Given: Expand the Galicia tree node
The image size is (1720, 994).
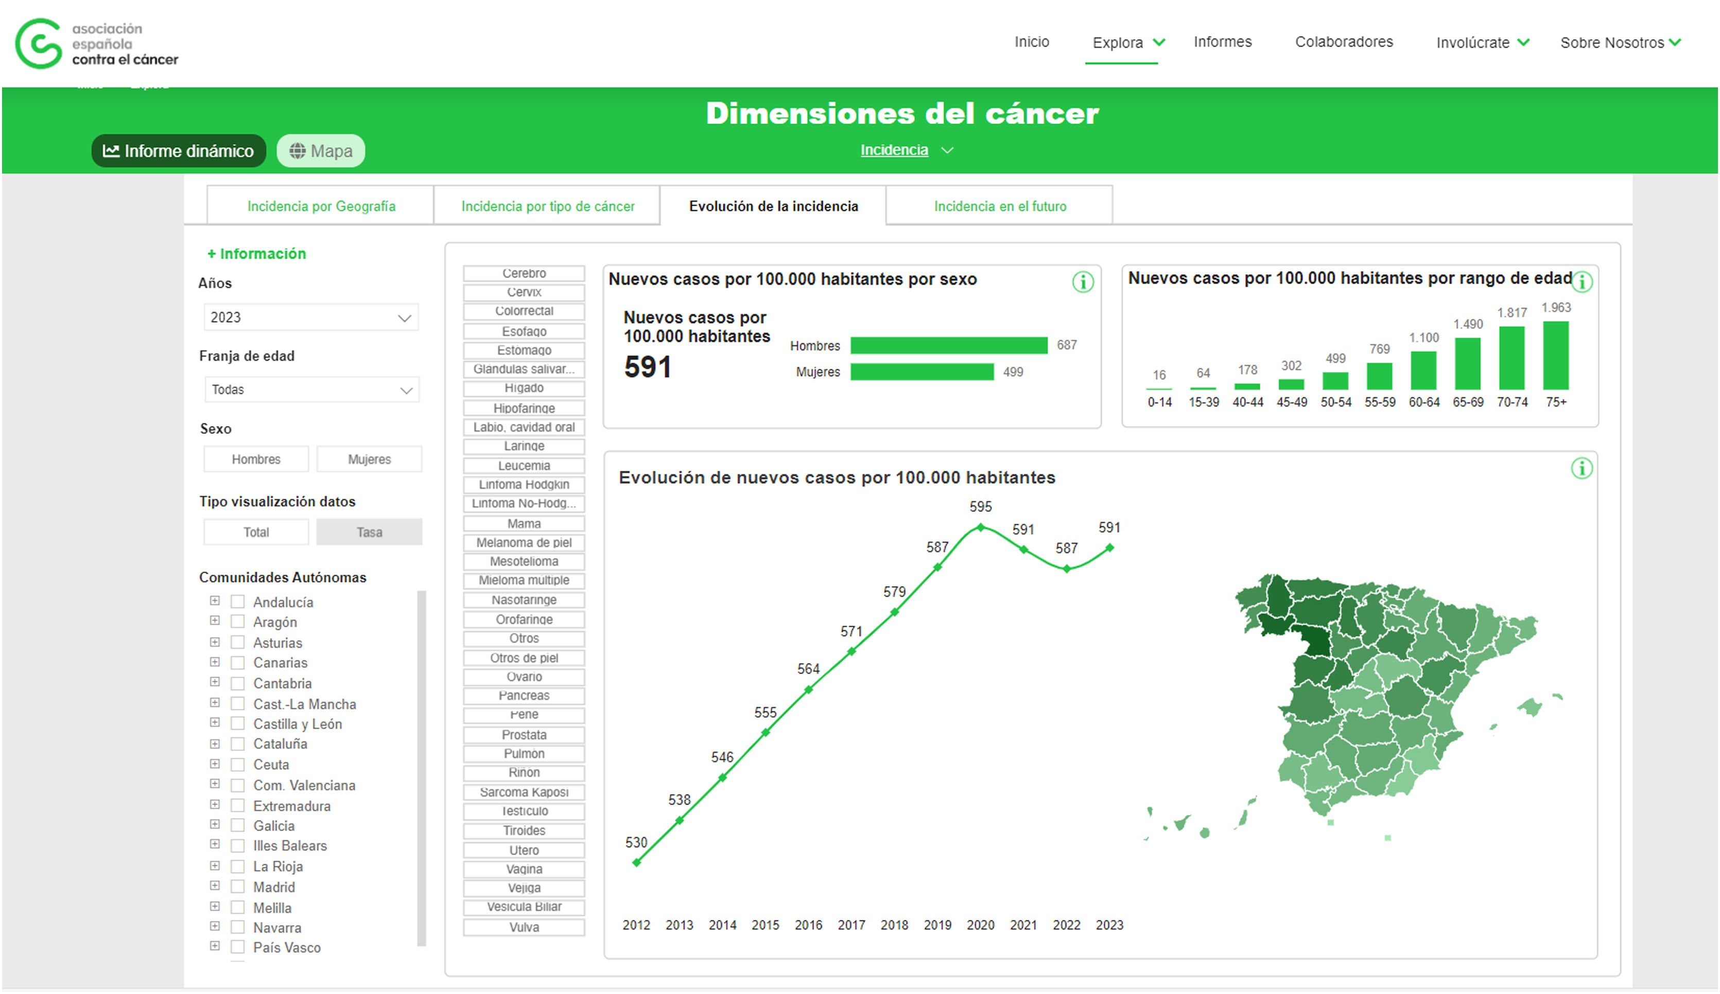Looking at the screenshot, I should pyautogui.click(x=214, y=825).
